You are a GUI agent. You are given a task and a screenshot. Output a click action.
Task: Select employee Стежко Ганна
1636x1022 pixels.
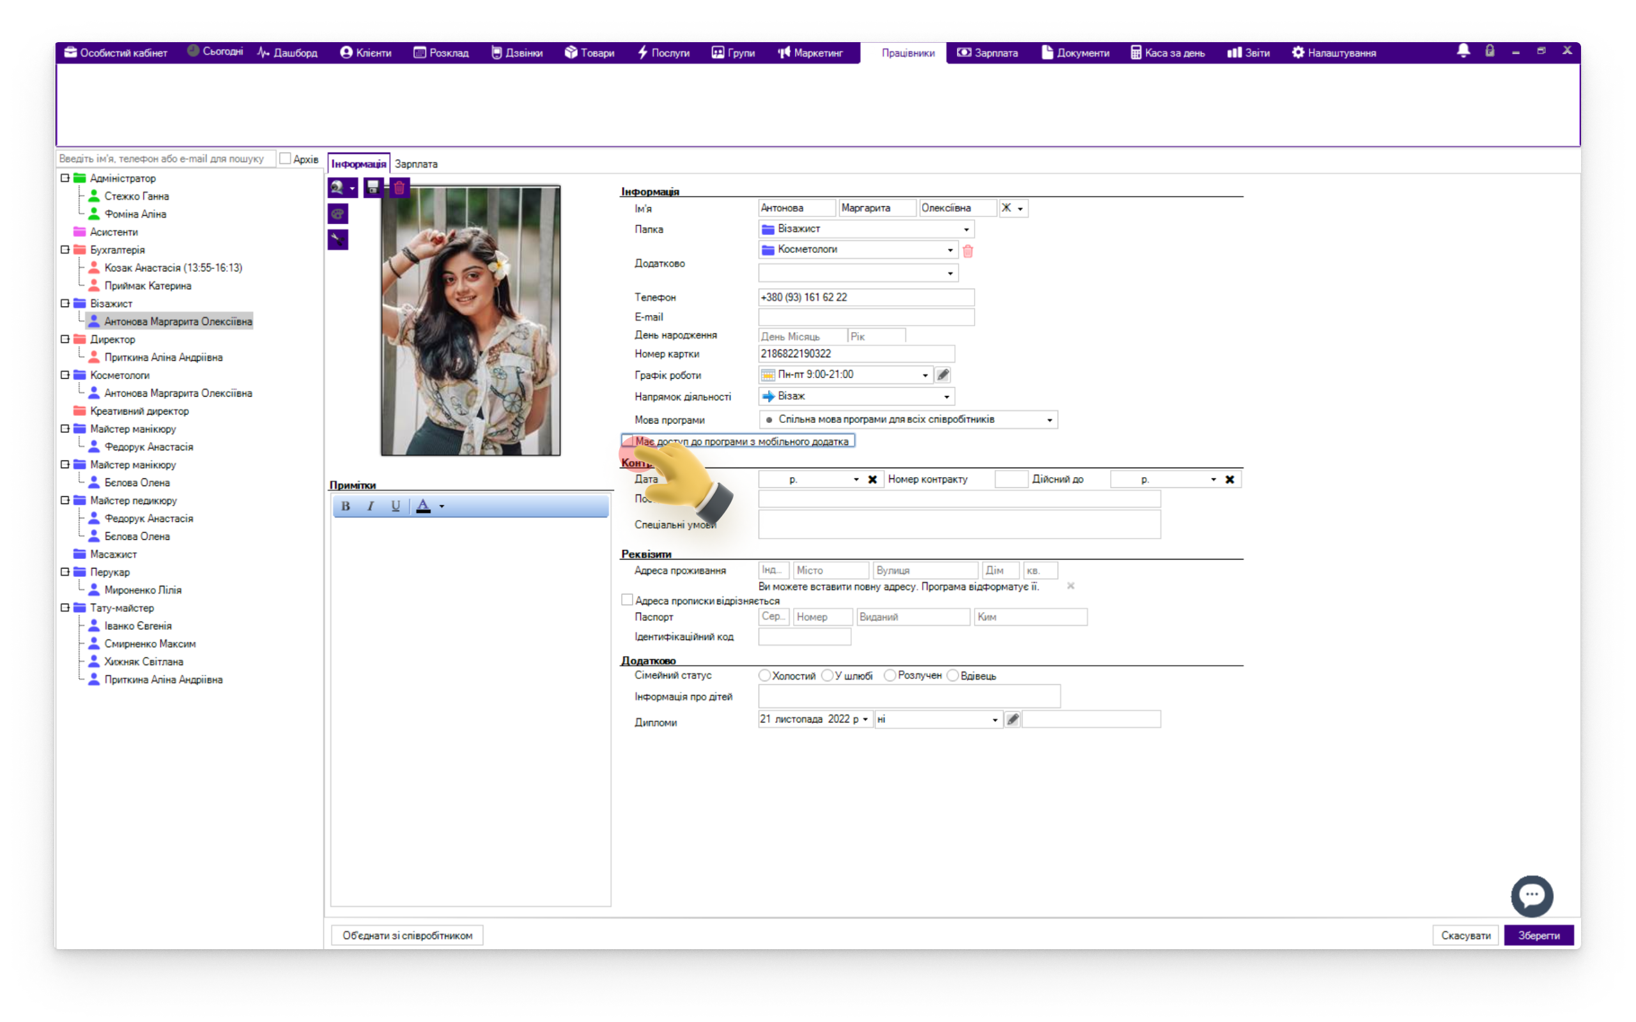pos(137,197)
